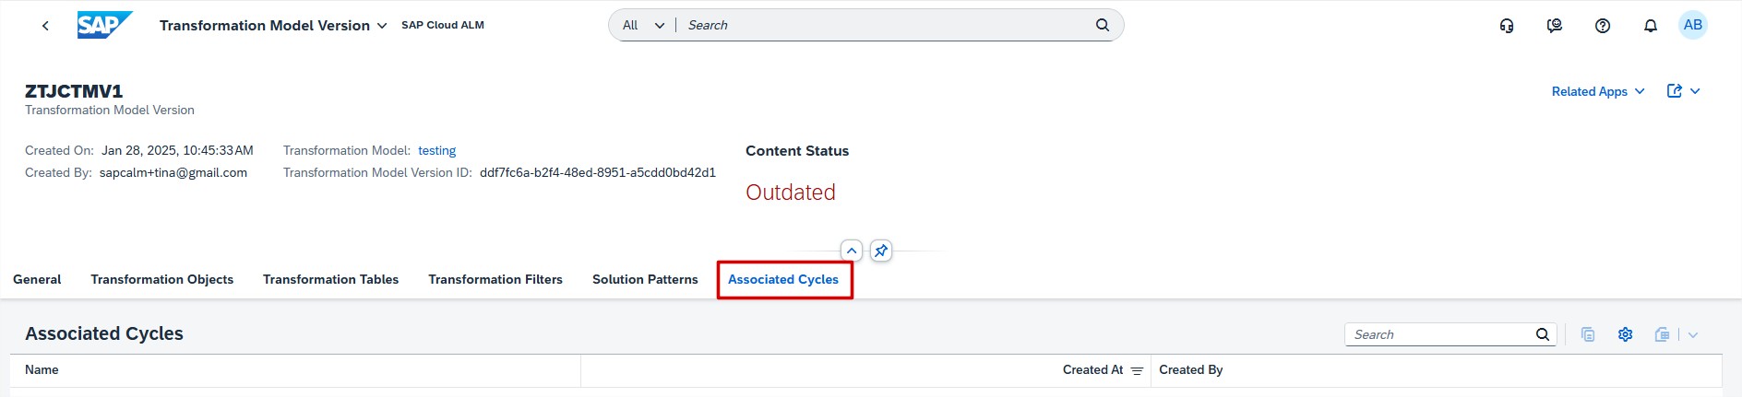Focus the Associated Cycles table search field
The image size is (1742, 397).
1438,334
